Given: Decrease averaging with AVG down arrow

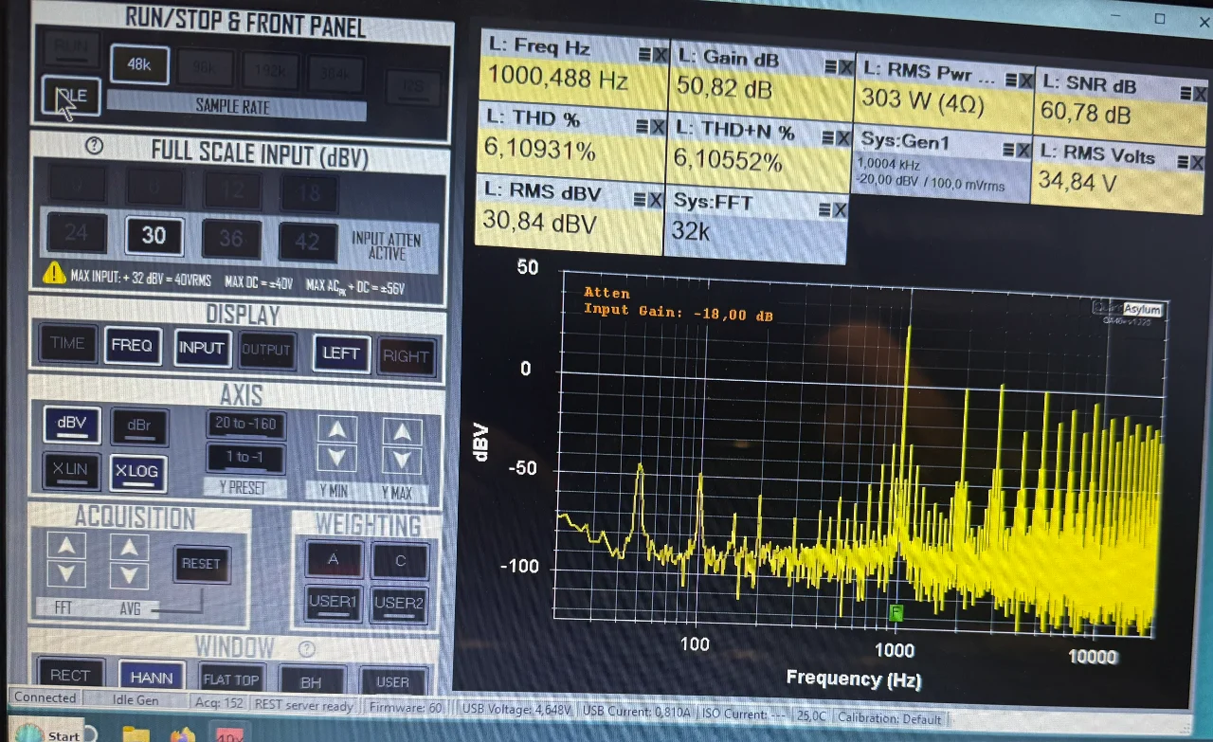Looking at the screenshot, I should click(x=129, y=576).
